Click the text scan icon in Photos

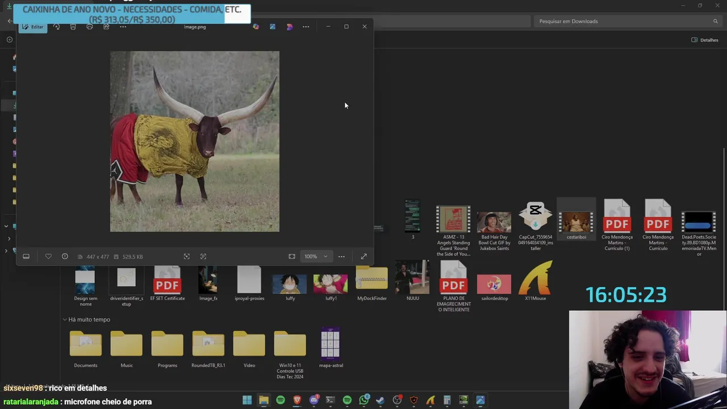point(203,257)
